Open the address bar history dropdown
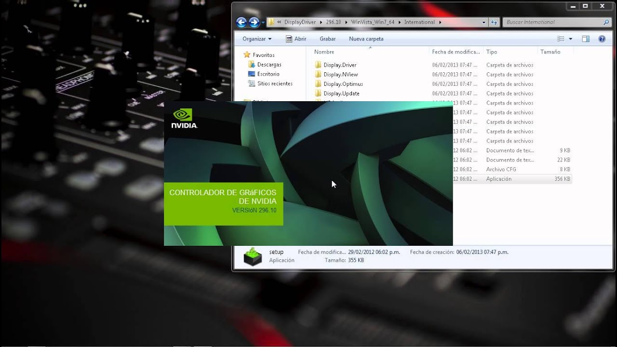Screen dimensions: 617x347 coord(484,22)
